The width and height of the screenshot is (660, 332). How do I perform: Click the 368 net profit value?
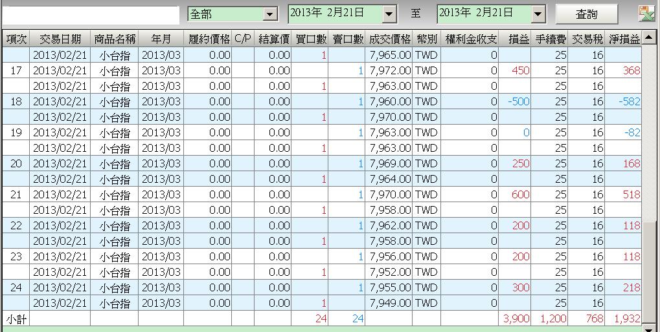point(632,70)
